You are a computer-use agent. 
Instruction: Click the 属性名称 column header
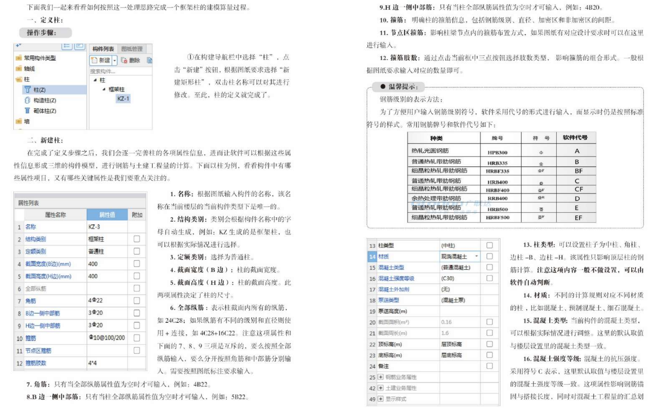[56, 215]
